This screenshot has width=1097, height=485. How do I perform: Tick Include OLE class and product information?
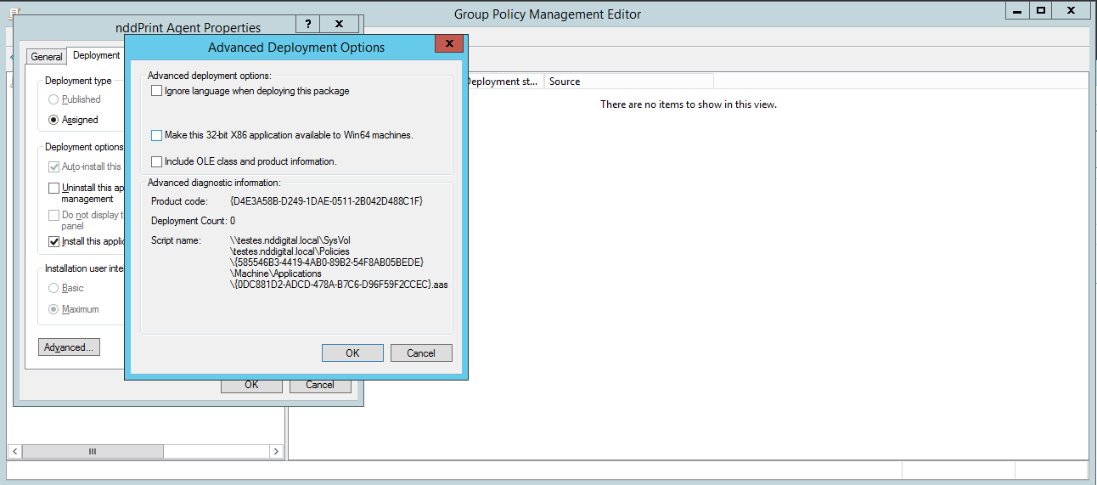pyautogui.click(x=156, y=161)
